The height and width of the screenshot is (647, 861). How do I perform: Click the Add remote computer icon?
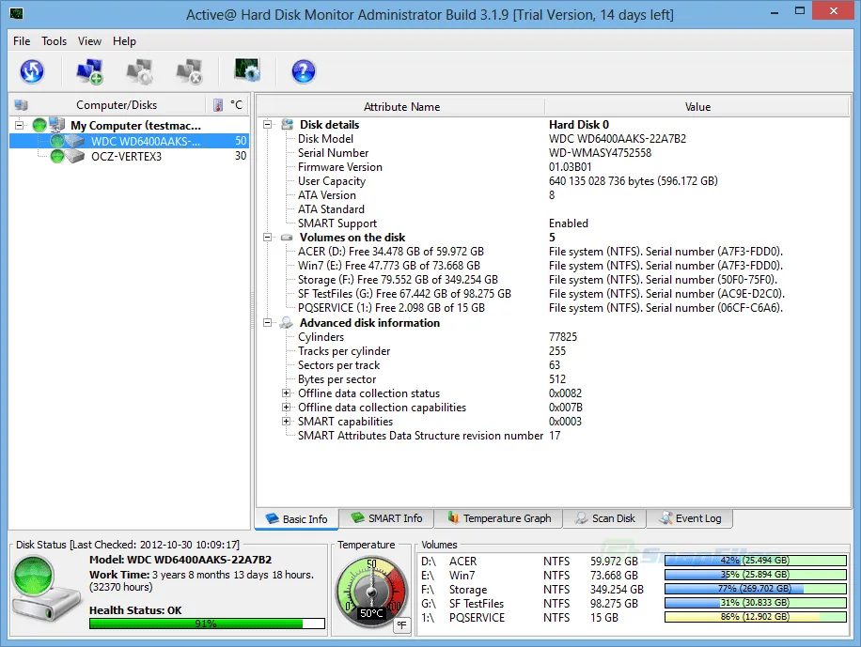coord(89,71)
